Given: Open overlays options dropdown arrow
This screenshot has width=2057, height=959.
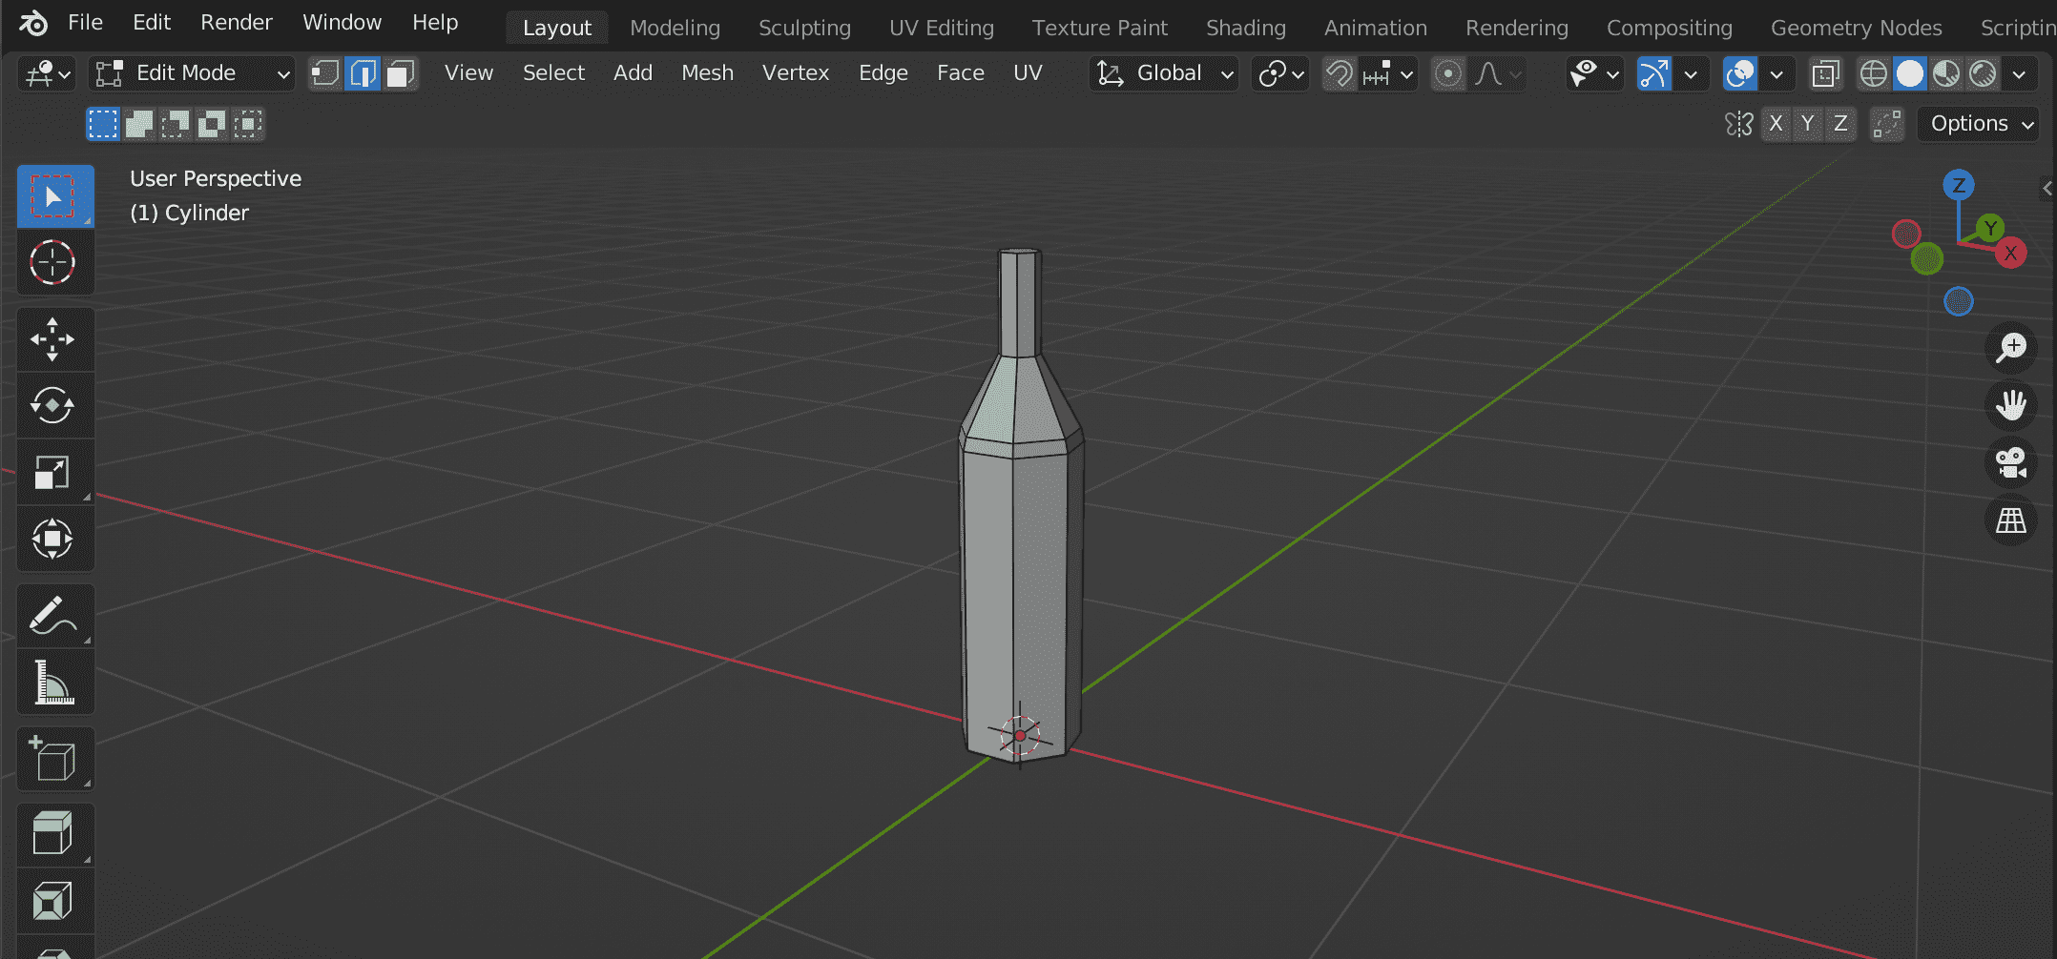Looking at the screenshot, I should (1776, 73).
